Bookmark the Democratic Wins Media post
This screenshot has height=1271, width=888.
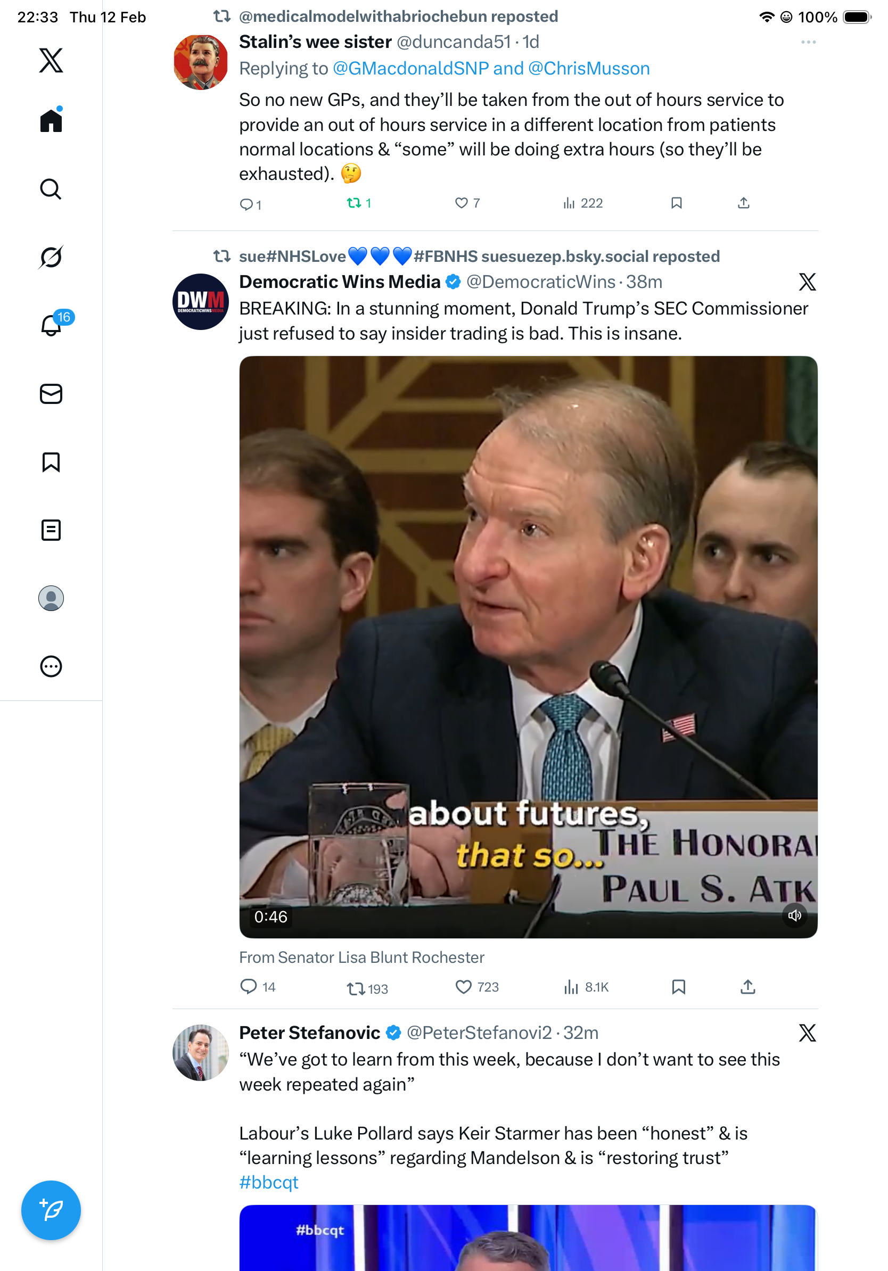coord(678,987)
